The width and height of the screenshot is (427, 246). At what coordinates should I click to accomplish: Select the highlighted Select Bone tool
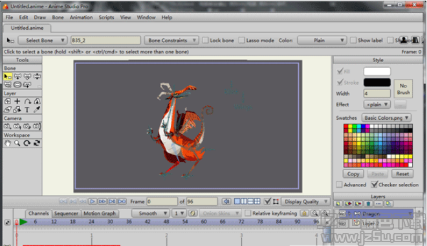point(8,76)
